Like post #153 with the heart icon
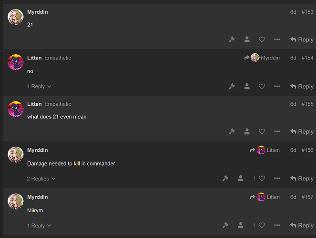The image size is (316, 238). (262, 40)
